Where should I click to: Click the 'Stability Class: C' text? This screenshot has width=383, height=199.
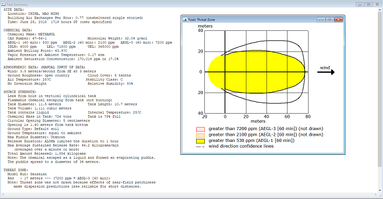104,80
